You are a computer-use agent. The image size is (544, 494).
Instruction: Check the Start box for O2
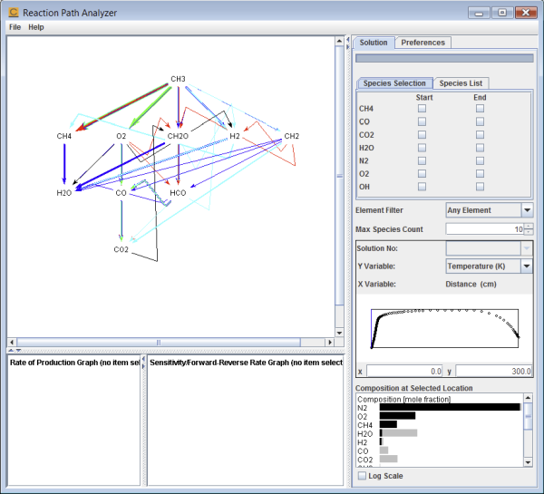pyautogui.click(x=422, y=174)
